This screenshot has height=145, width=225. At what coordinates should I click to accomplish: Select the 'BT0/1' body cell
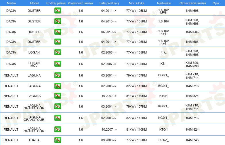click(163, 96)
